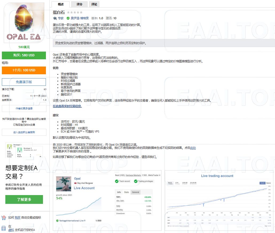Open the 免费演示版 download button

tap(24, 82)
